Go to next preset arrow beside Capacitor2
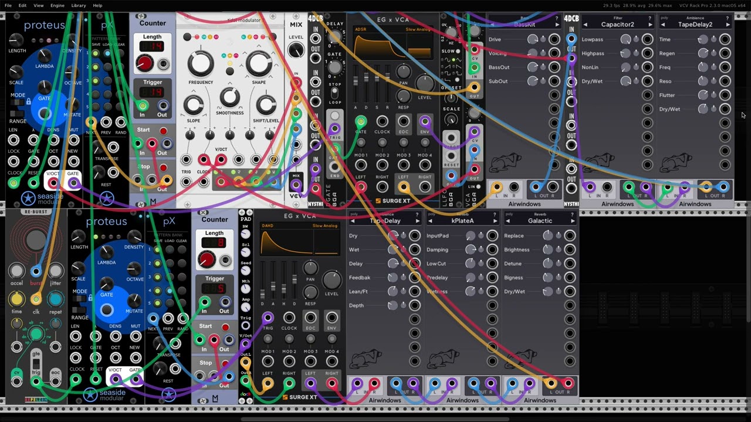Screen dimensions: 751x422 (x=650, y=25)
